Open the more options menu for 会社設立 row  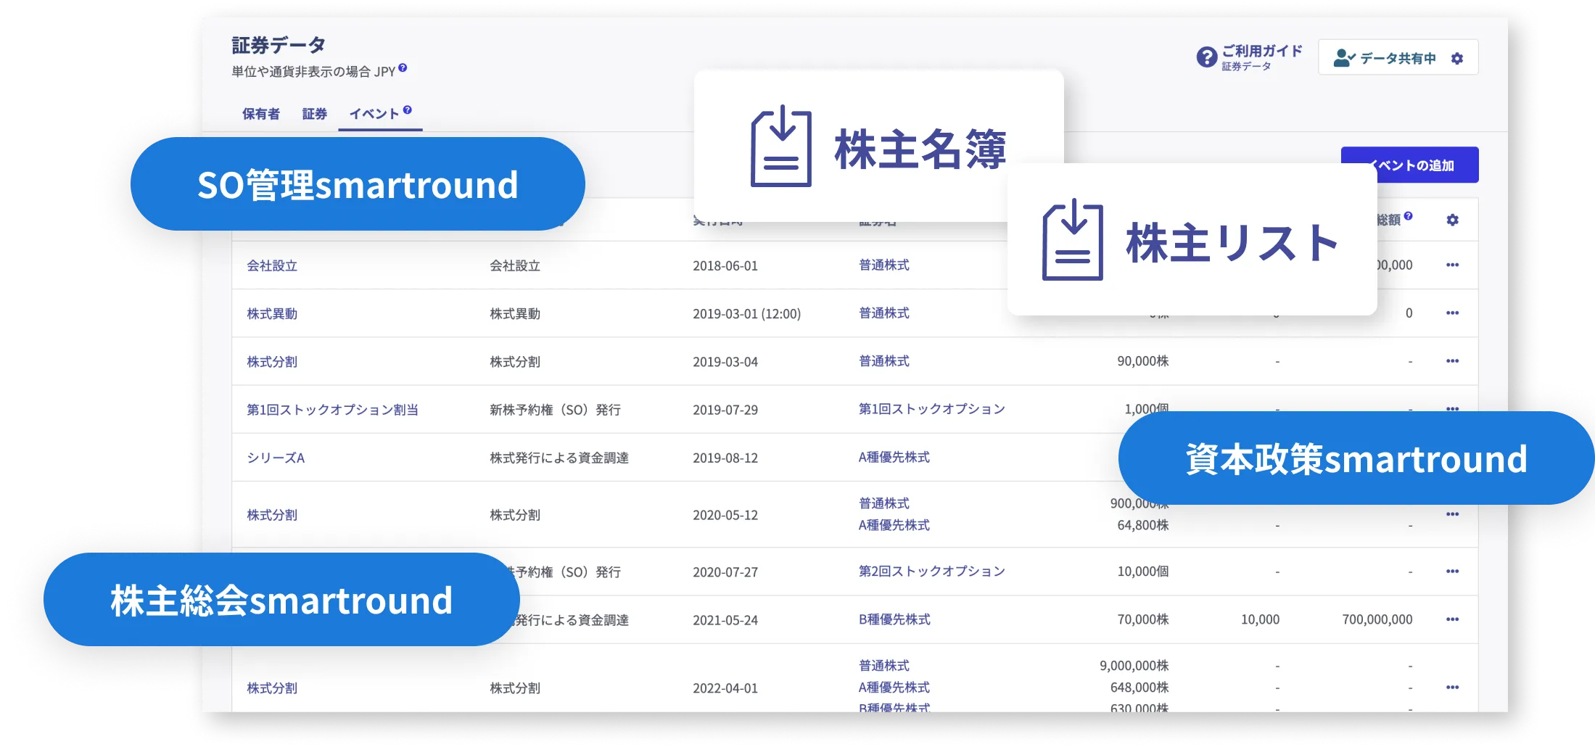click(x=1452, y=265)
